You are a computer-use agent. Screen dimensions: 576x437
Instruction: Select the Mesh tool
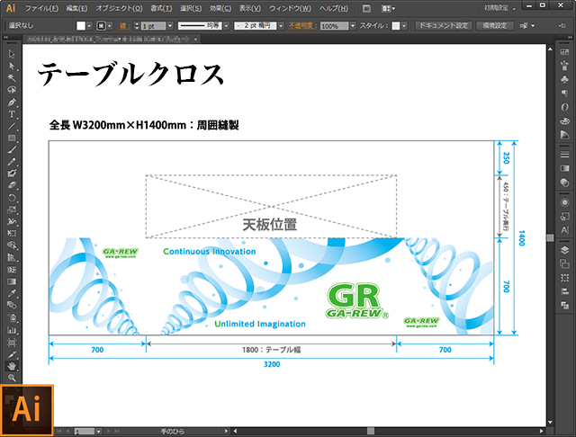(x=12, y=270)
